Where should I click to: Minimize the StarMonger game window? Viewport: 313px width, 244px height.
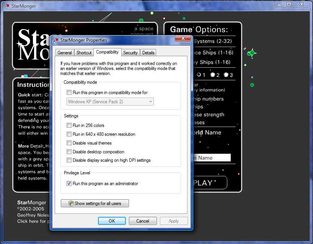tap(279, 4)
